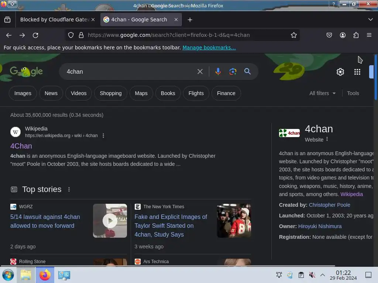This screenshot has height=283, width=378.
Task: Open the Firefox View icon left of tabs
Action: [x=7, y=20]
